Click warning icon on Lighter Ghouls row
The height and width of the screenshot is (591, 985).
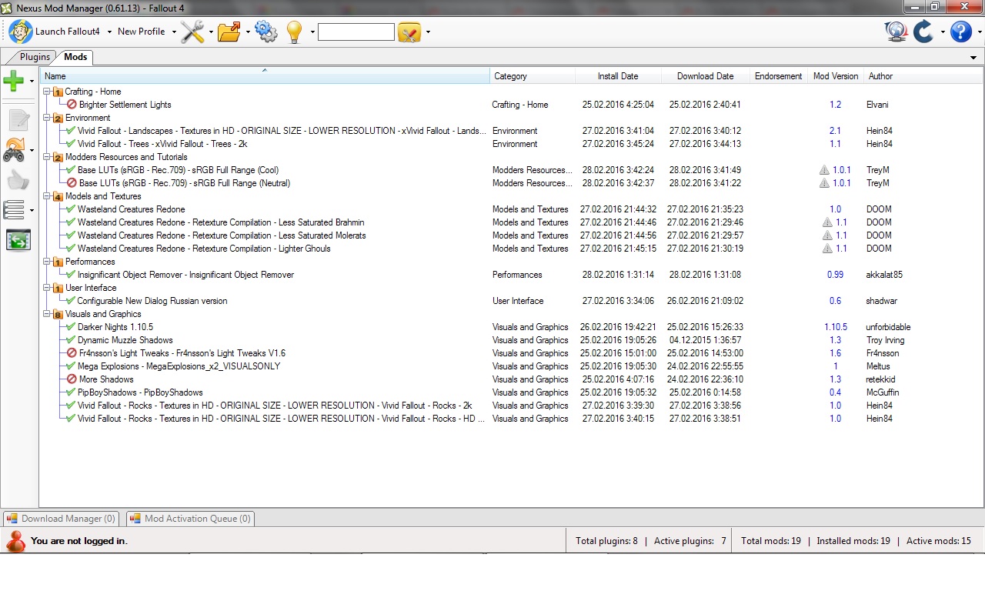point(827,249)
